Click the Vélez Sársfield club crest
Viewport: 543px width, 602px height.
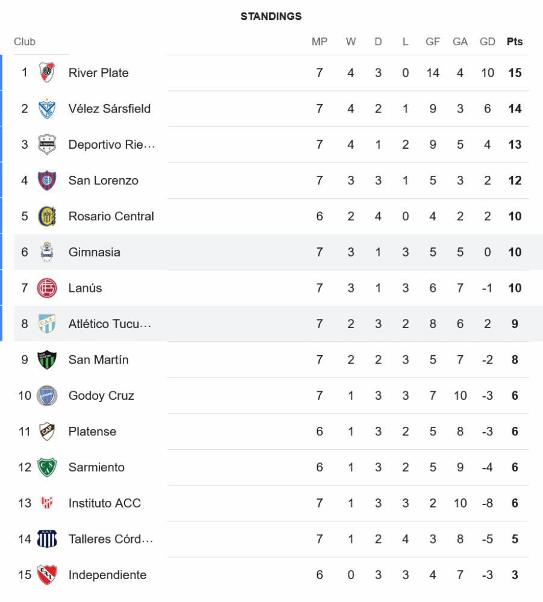click(x=47, y=109)
